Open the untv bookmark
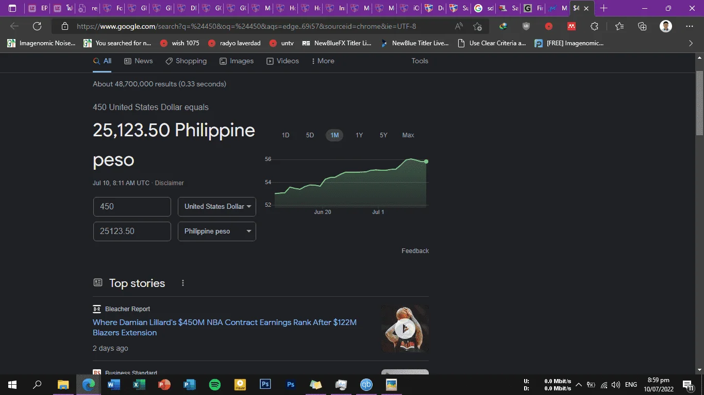Screen dimensions: 704x395 click(x=281, y=43)
